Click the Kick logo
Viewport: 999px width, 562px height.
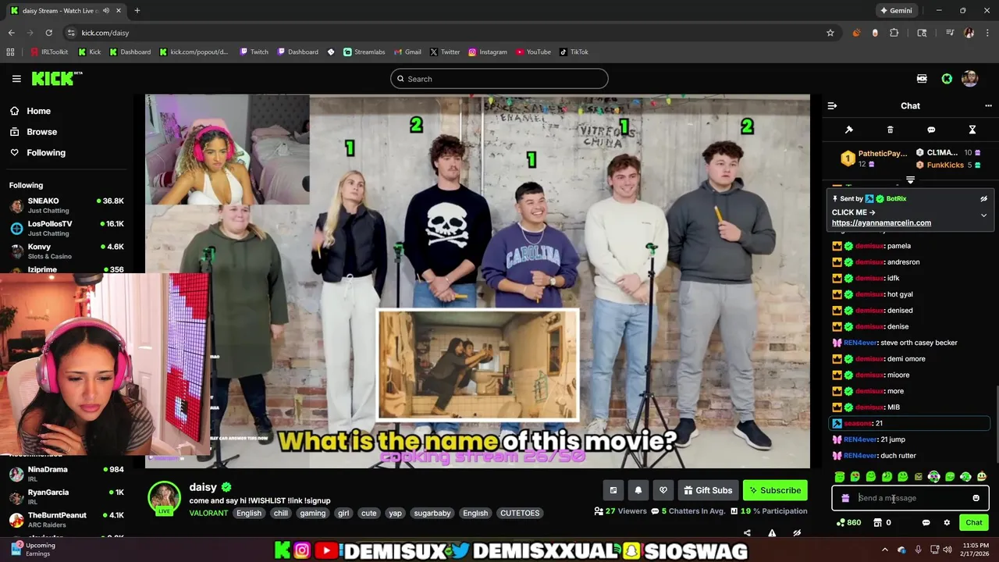pos(56,78)
